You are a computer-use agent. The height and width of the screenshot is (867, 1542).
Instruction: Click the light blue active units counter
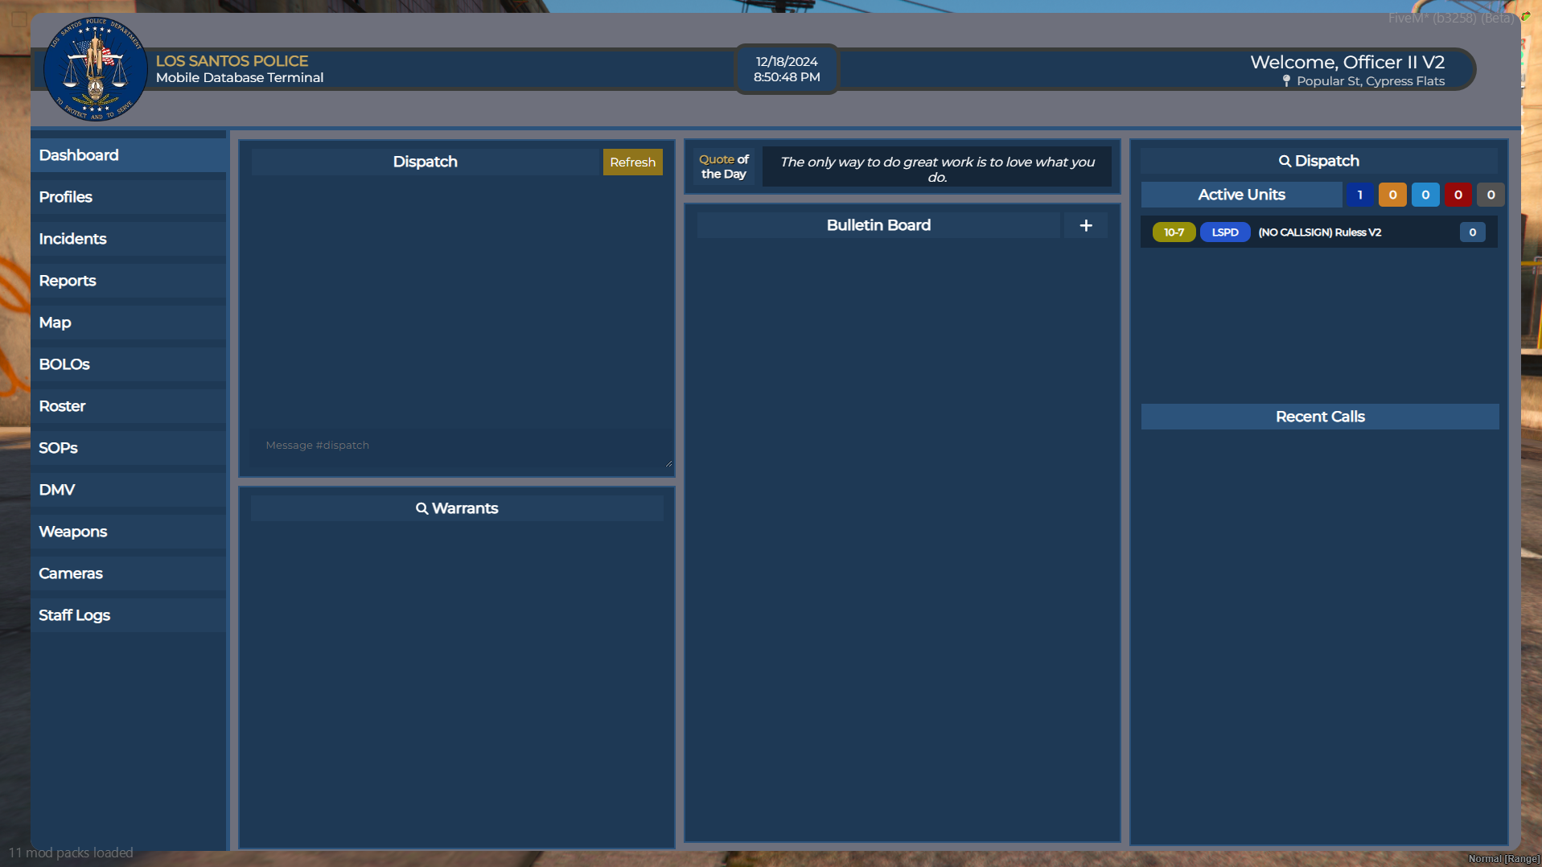(1425, 195)
